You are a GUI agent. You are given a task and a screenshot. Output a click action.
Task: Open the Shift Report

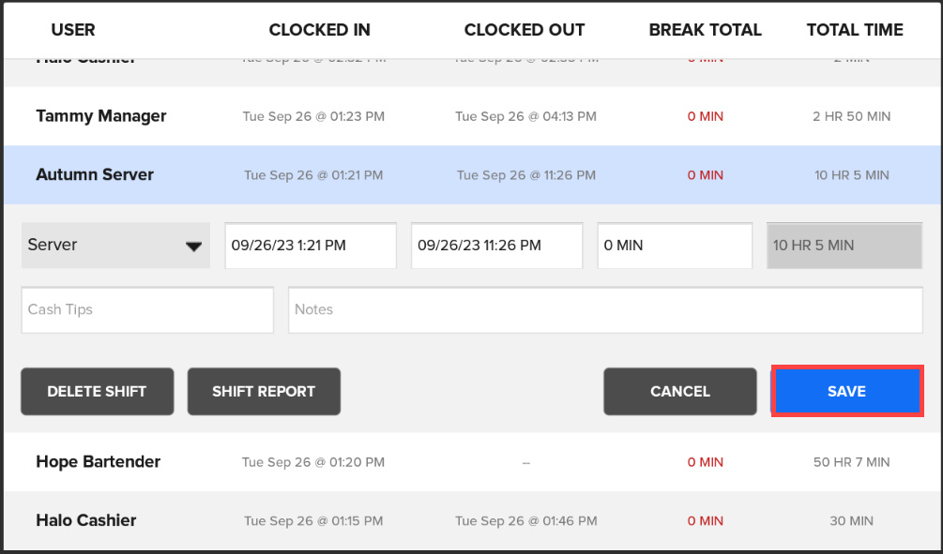[264, 391]
